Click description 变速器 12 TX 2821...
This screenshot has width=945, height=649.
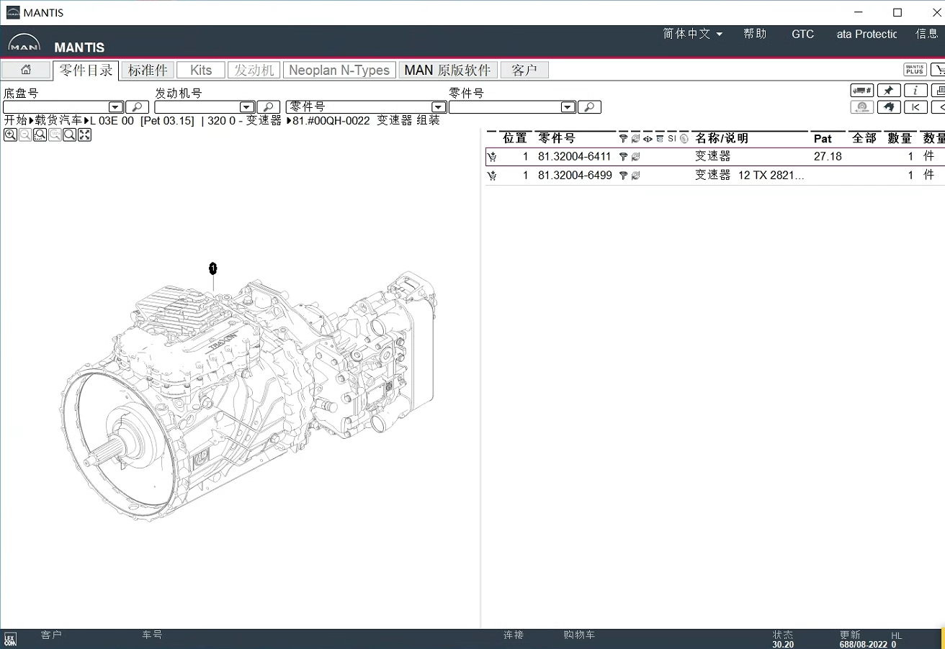click(x=750, y=175)
